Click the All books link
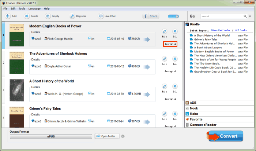 [241, 30]
